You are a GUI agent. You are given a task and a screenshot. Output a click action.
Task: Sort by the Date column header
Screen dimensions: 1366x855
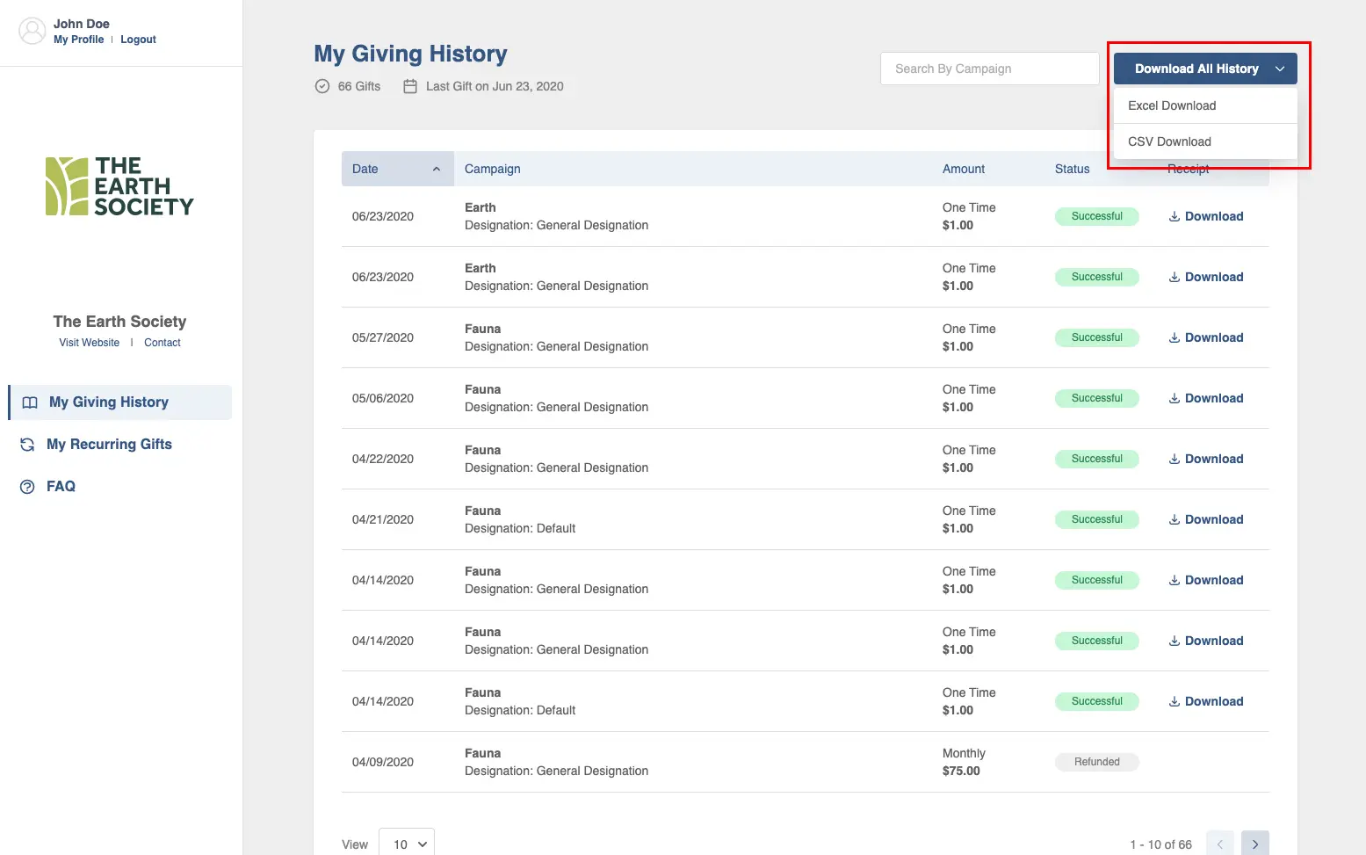pyautogui.click(x=397, y=169)
